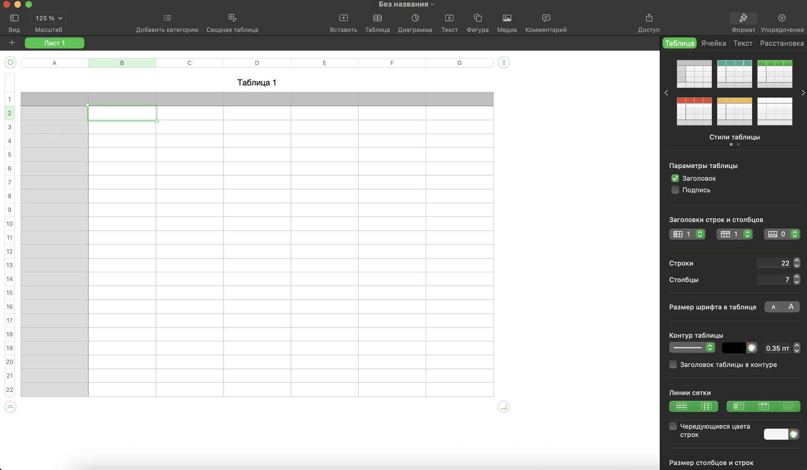
Task: Open the table outline line style dropdown
Action: [x=692, y=347]
